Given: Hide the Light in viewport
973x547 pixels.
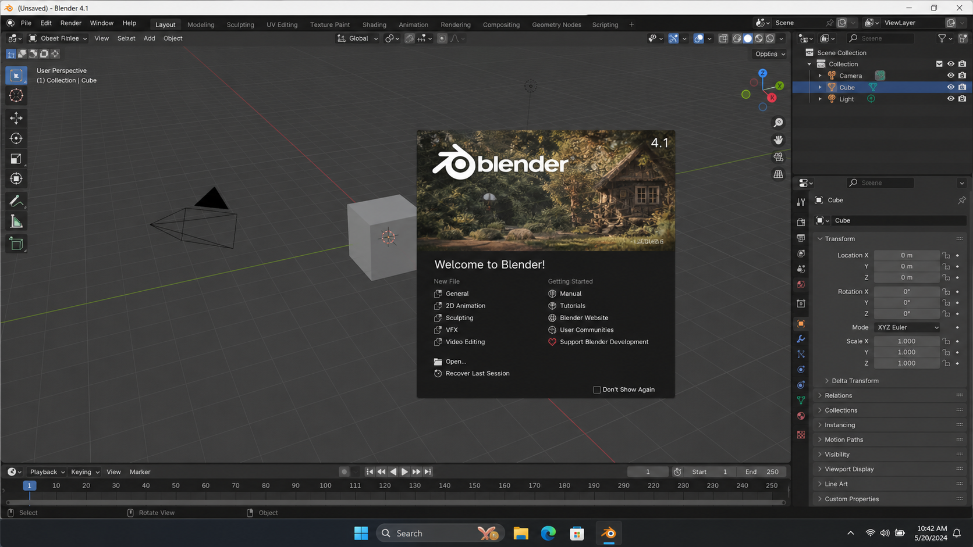Looking at the screenshot, I should click(x=951, y=99).
